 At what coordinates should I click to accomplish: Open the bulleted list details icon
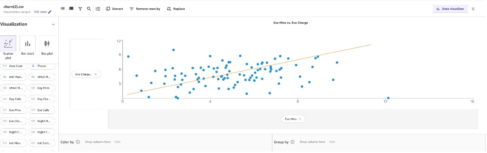(x=98, y=9)
